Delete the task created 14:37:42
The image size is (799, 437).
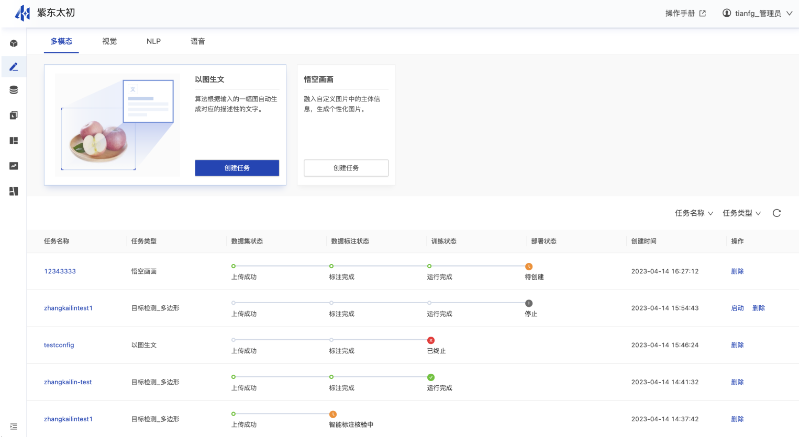(737, 419)
